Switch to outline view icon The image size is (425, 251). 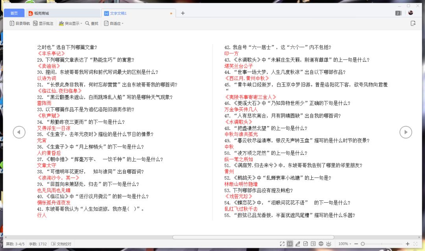(313, 244)
